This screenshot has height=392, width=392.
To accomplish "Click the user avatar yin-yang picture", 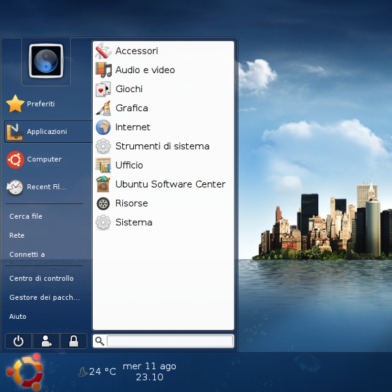I will tap(46, 61).
